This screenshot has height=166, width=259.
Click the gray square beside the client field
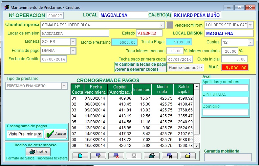[x=169, y=25]
